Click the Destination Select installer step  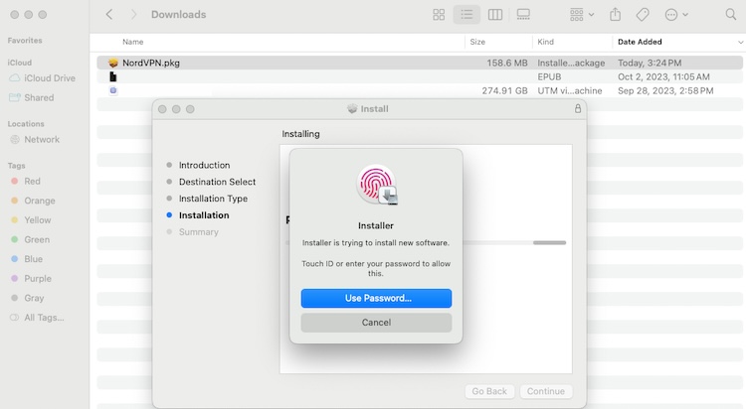(217, 182)
